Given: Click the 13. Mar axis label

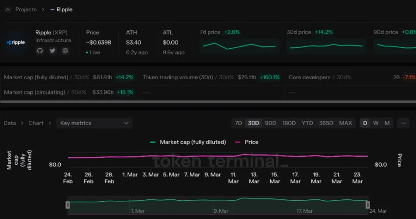Looking at the screenshot, I should pyautogui.click(x=254, y=178).
